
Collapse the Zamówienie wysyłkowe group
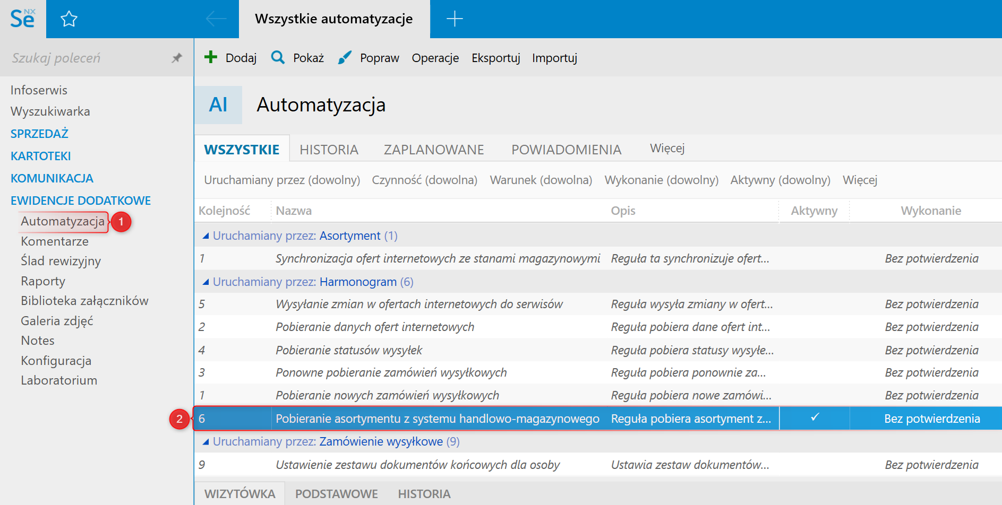coord(205,442)
